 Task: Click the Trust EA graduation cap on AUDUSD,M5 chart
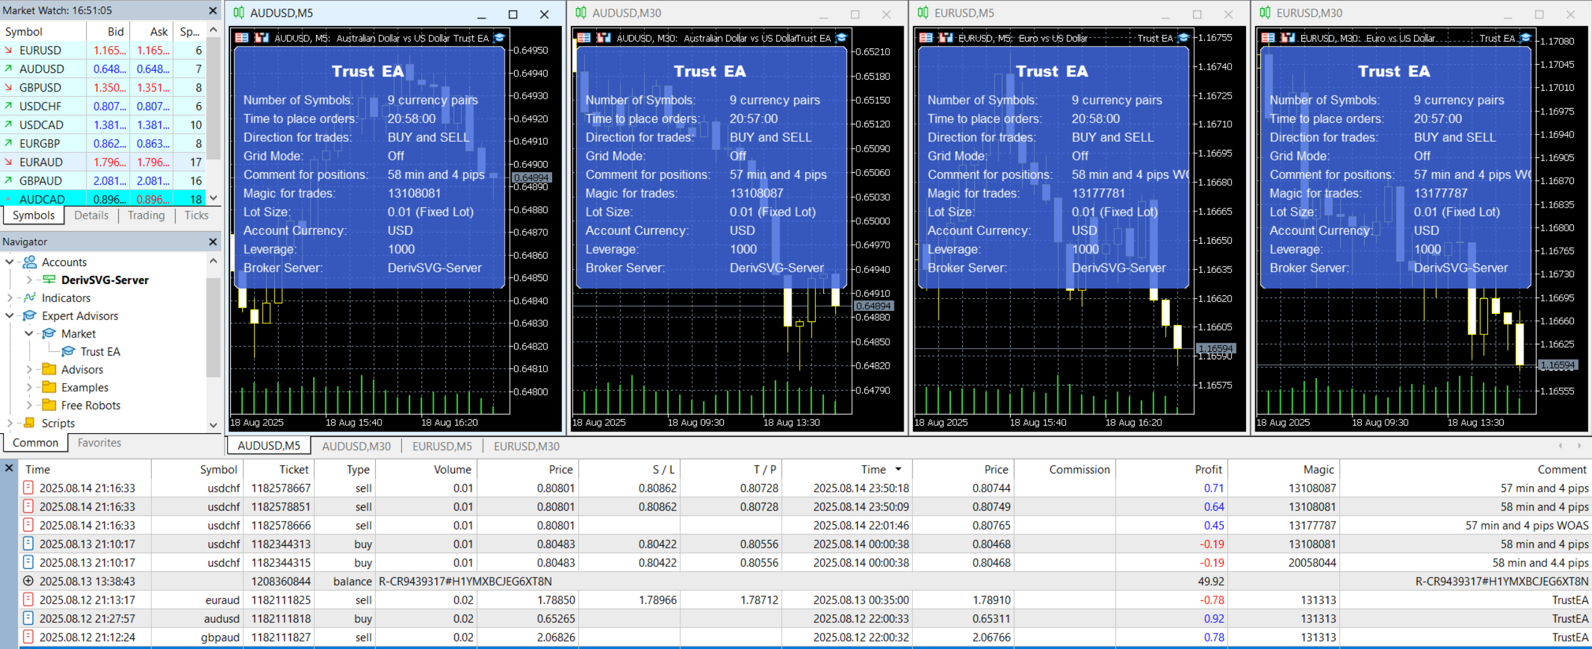499,38
